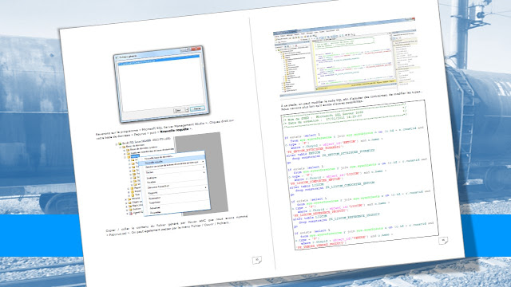511x287 pixels.
Task: Click the Fermer button in the dialog
Action: 197,108
